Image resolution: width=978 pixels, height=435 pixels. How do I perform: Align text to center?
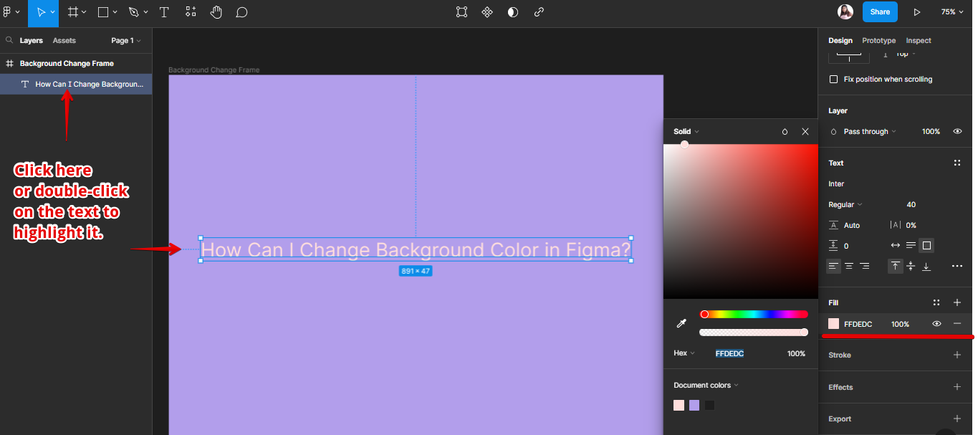click(849, 266)
